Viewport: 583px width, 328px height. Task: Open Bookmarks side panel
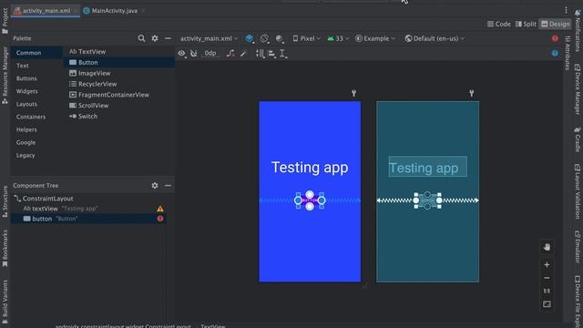(x=5, y=248)
